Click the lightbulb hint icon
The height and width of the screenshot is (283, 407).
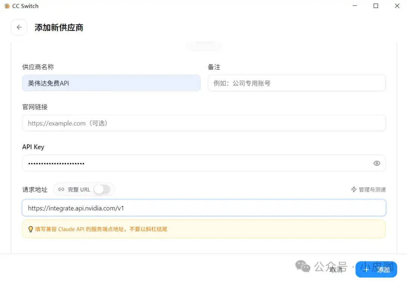pyautogui.click(x=31, y=229)
